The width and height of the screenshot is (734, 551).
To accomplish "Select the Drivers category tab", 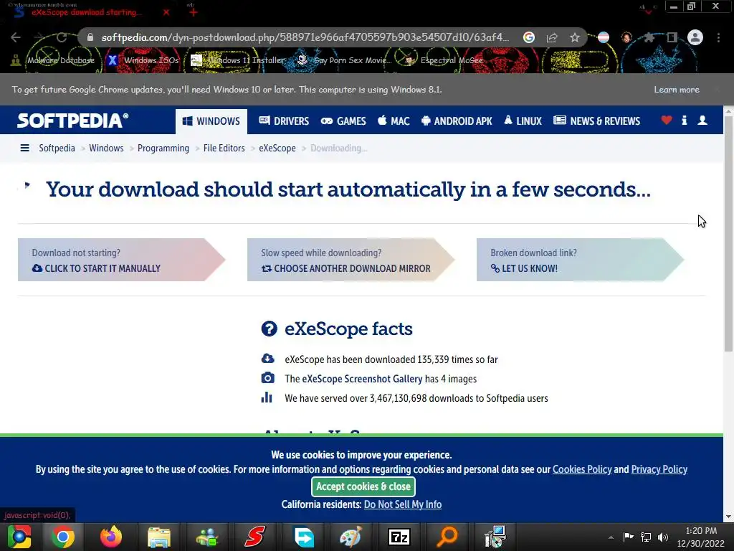I will click(x=284, y=121).
